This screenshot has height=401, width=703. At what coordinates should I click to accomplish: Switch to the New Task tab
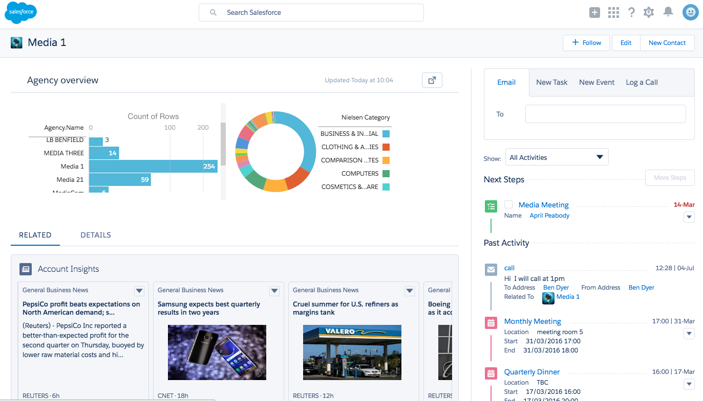(551, 82)
